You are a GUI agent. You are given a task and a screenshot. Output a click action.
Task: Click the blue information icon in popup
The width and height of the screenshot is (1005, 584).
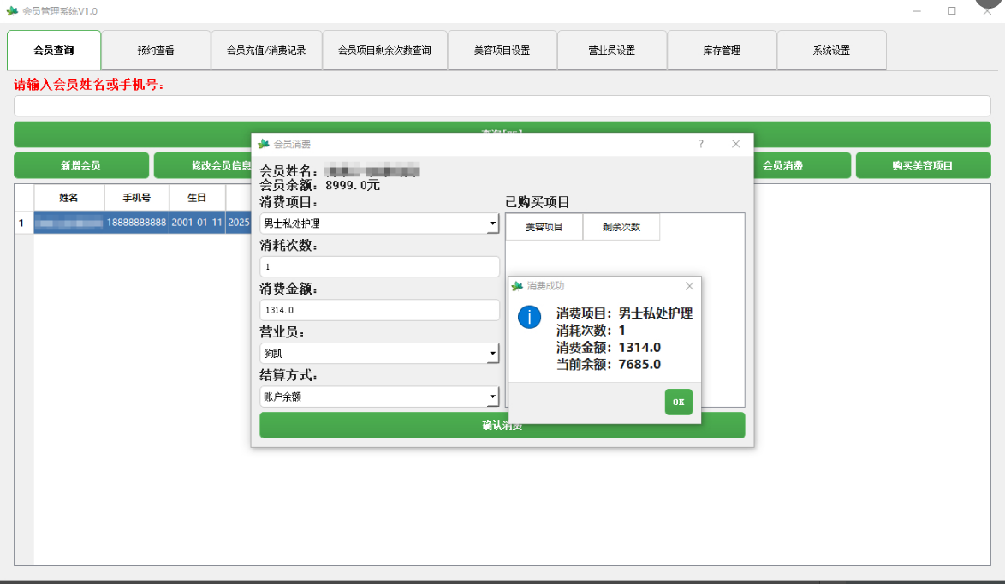(x=530, y=317)
